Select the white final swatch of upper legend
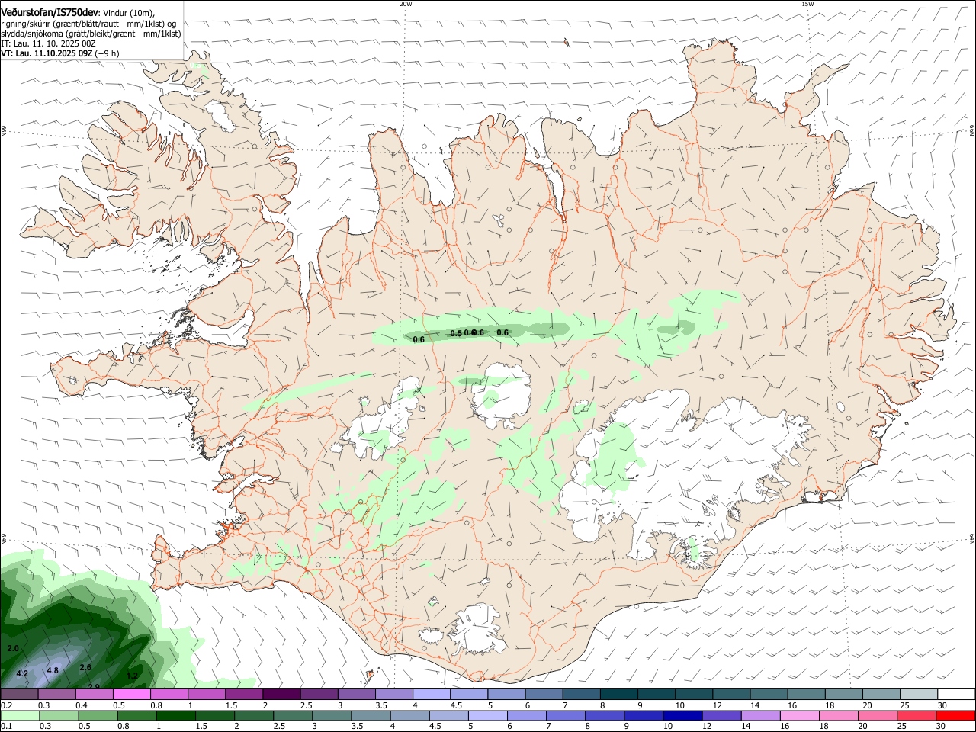Viewport: 976px width, 732px height. pos(956,695)
